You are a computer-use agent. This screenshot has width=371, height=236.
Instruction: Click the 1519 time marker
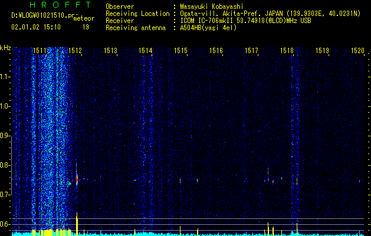[322, 50]
